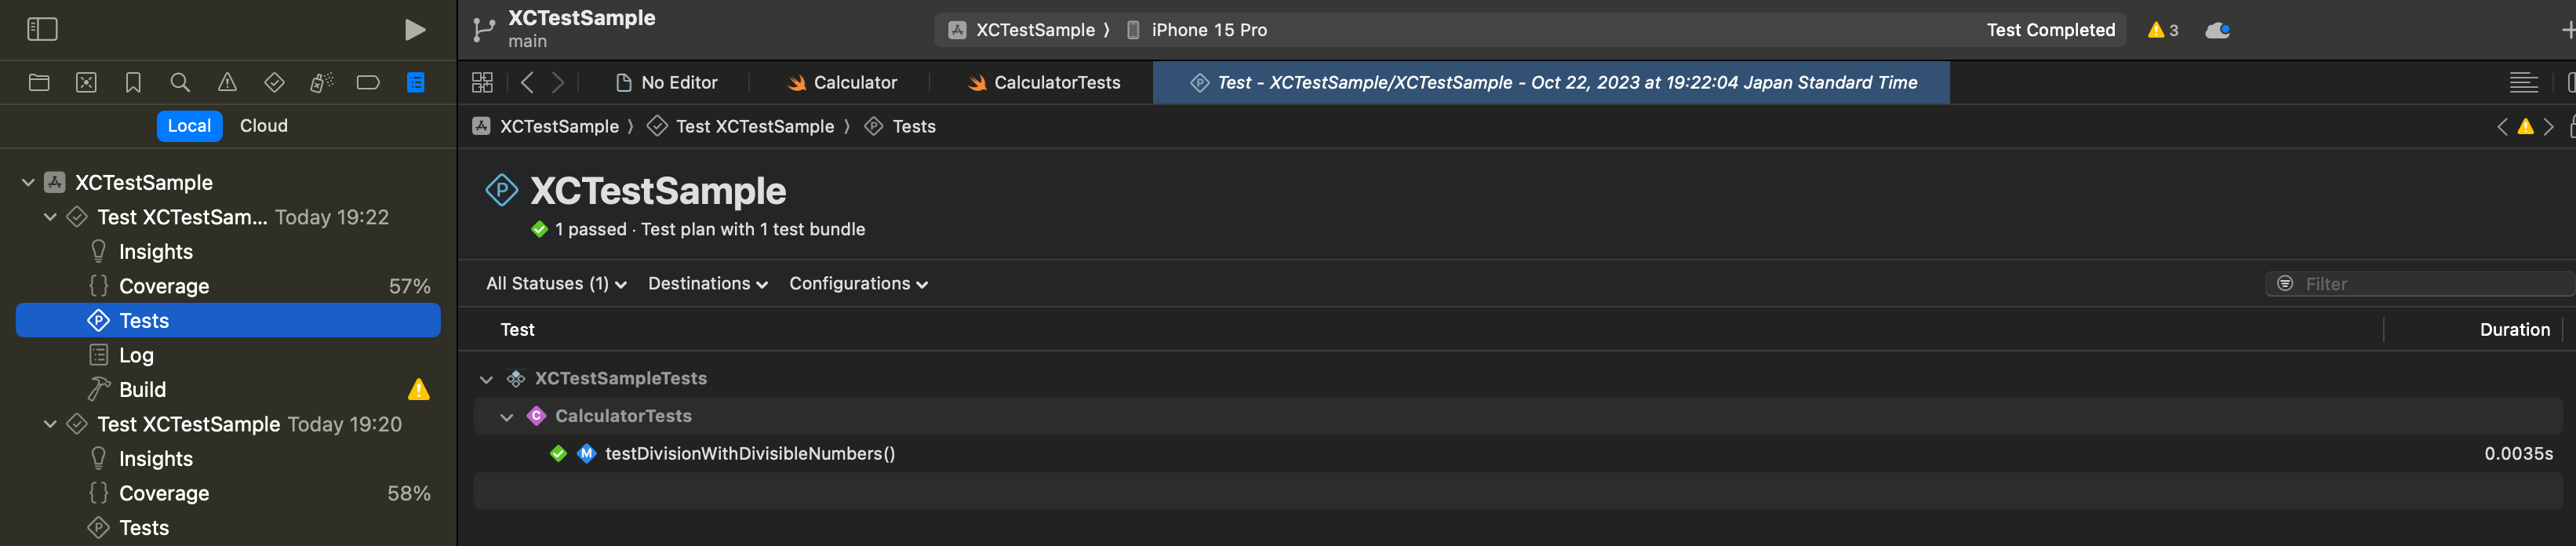This screenshot has width=2576, height=546.
Task: Click the related items grid icon
Action: pyautogui.click(x=482, y=82)
